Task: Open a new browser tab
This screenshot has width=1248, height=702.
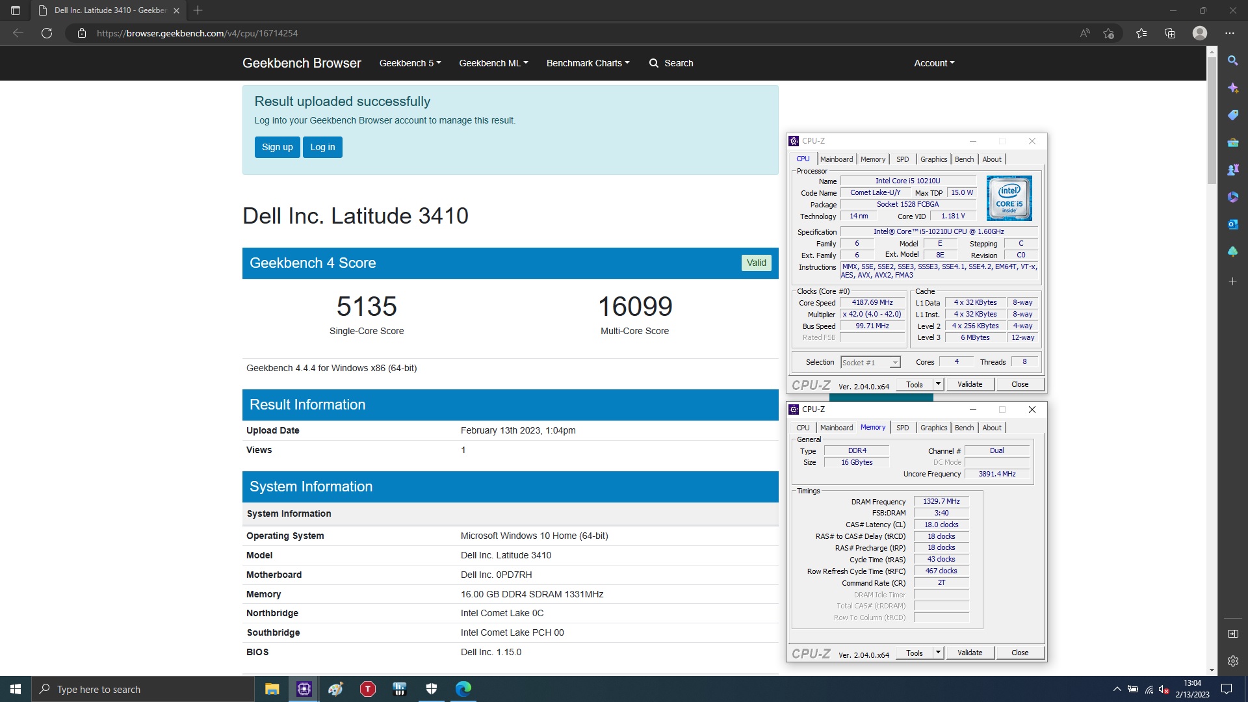Action: (198, 10)
